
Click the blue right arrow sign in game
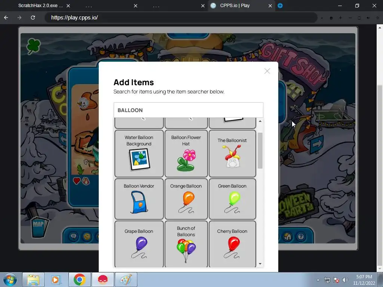click(x=316, y=145)
